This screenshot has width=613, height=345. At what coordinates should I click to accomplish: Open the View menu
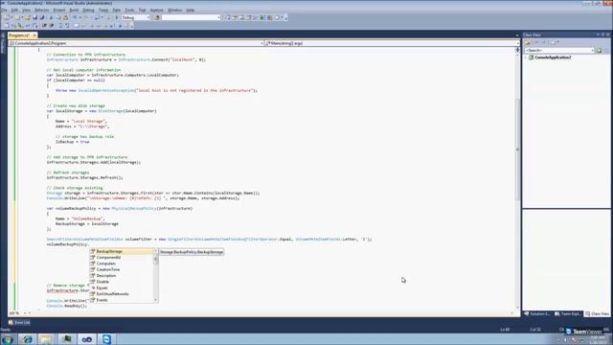coord(26,10)
